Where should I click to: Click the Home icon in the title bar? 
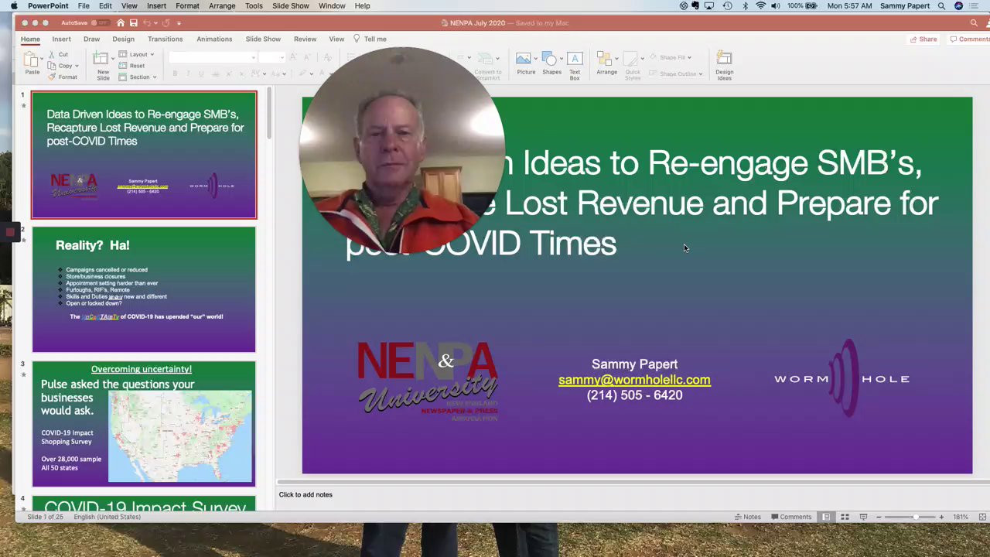pyautogui.click(x=121, y=23)
